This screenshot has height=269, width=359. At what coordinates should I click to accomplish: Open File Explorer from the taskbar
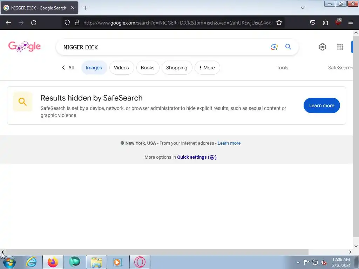pyautogui.click(x=96, y=262)
